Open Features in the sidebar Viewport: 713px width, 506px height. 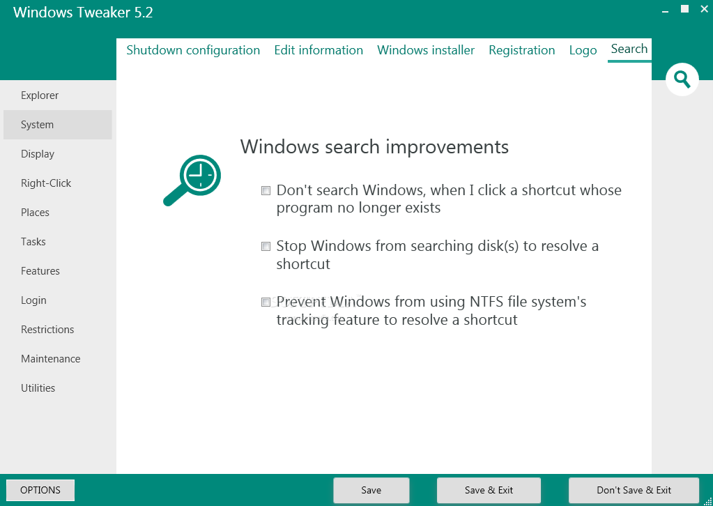click(x=58, y=271)
